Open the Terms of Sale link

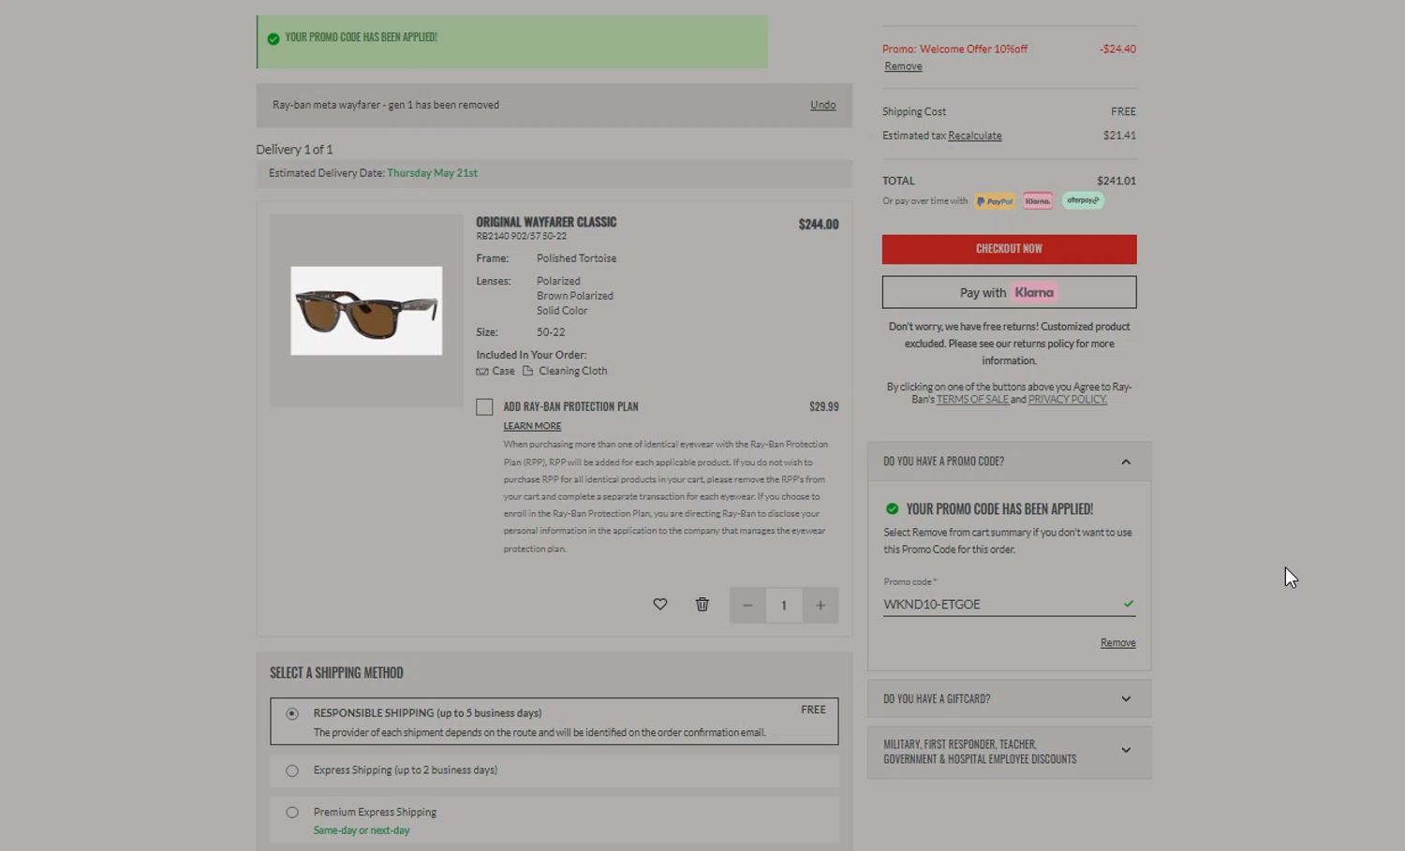point(972,399)
